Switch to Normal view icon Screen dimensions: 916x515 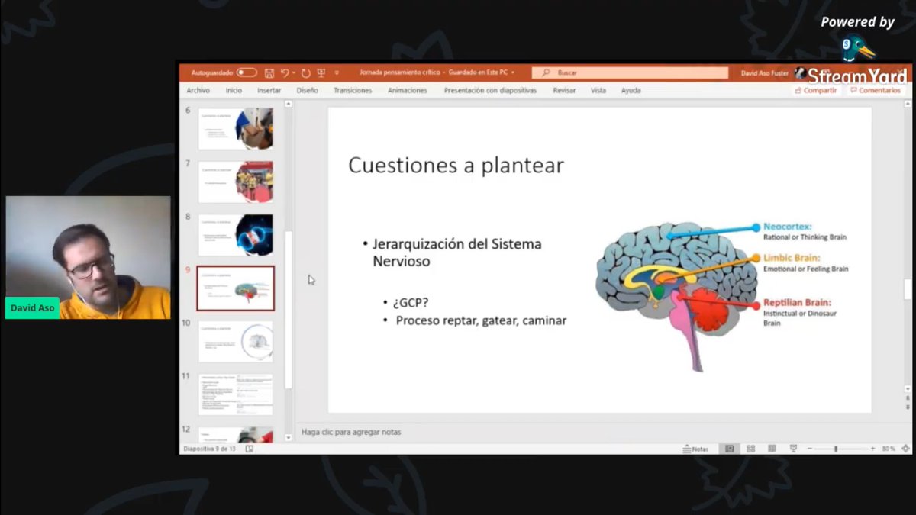point(729,449)
